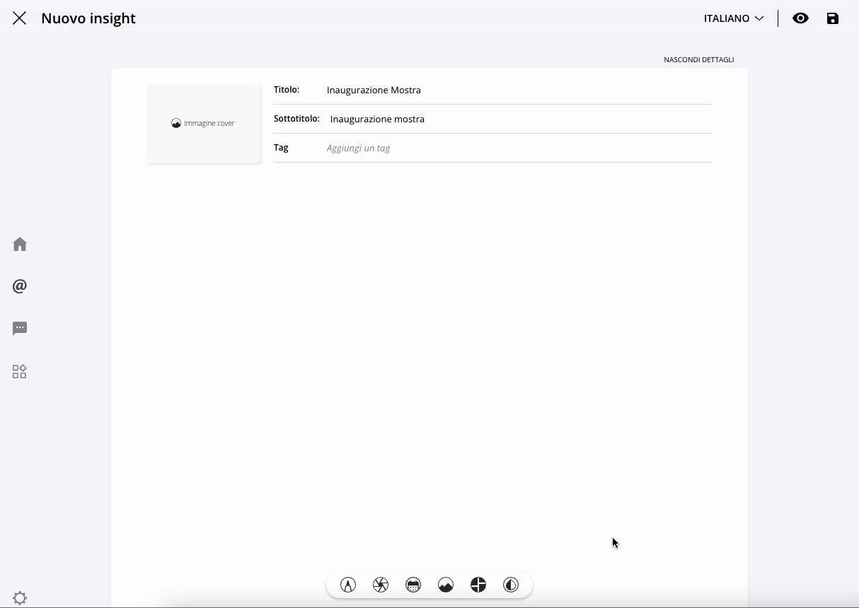Open settings via the sidebar gear icon

[x=20, y=598]
